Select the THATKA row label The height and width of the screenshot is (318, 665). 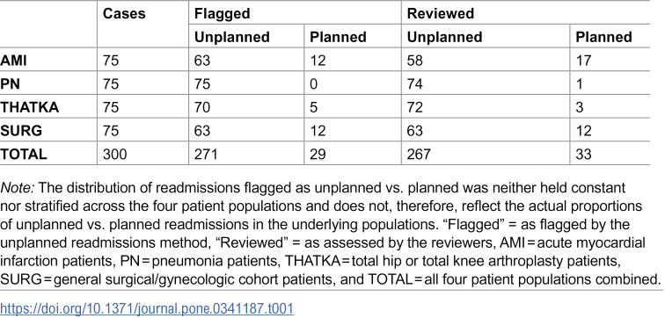29,107
